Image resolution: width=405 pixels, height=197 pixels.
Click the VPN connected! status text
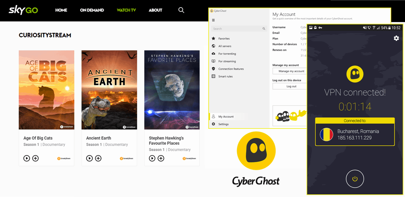[x=355, y=92]
